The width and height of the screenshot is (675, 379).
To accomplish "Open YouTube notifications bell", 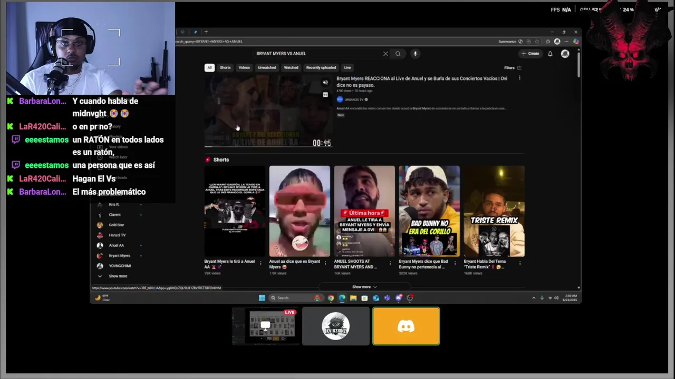I will (550, 53).
